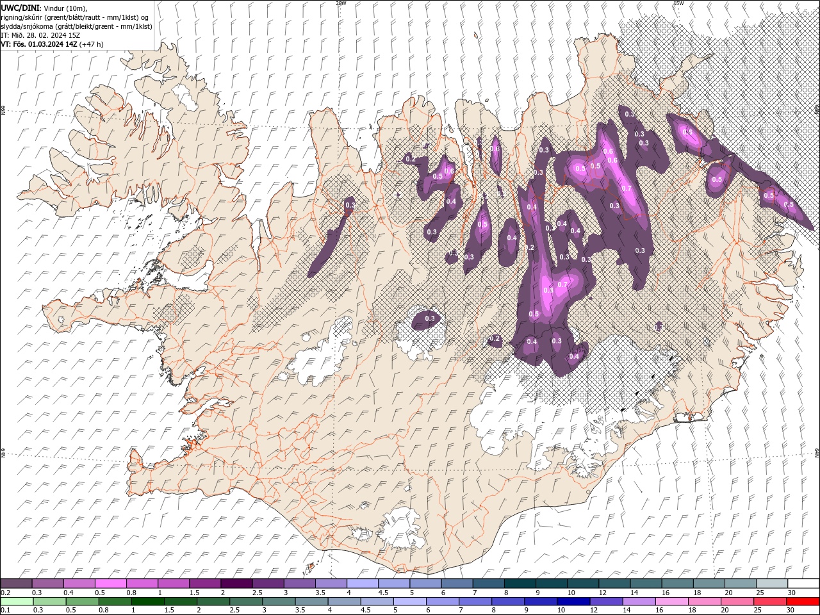The height and width of the screenshot is (615, 820).
Task: Click the bottom-row deep blue swatch between 10 and 12
Action: click(x=572, y=602)
